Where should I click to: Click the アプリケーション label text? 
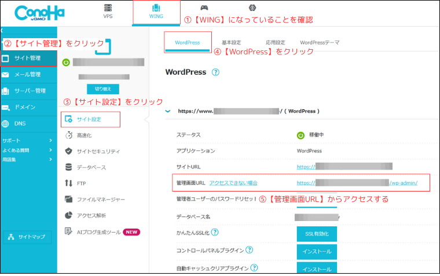pyautogui.click(x=196, y=151)
